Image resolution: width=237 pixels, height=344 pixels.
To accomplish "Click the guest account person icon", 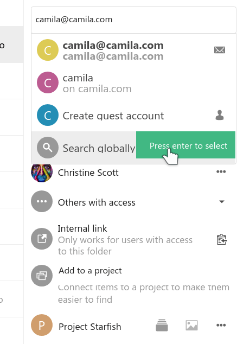I will click(220, 115).
